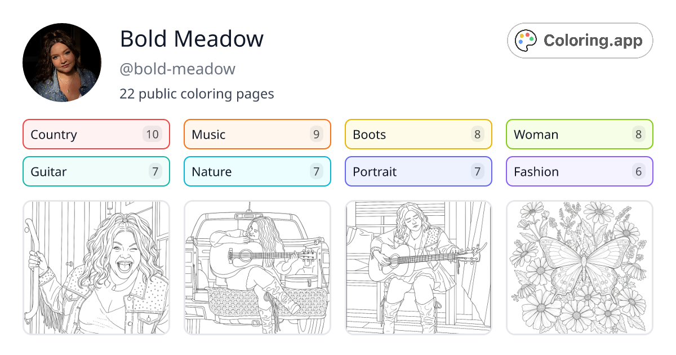Viewport: 676px width, 355px height.
Task: Click the '22 public coloring pages' label
Action: (197, 94)
